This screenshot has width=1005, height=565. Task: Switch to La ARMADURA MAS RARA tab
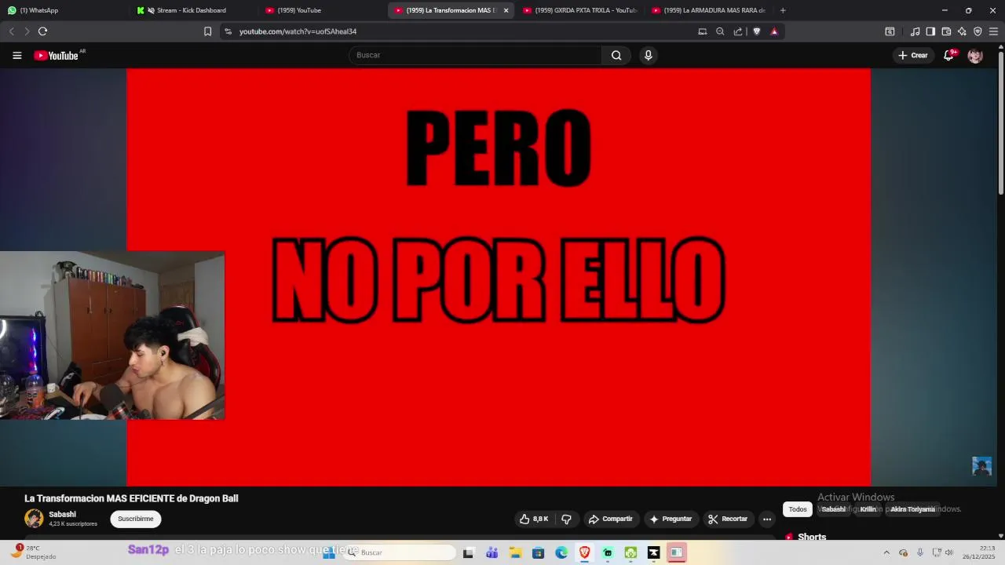(x=708, y=10)
